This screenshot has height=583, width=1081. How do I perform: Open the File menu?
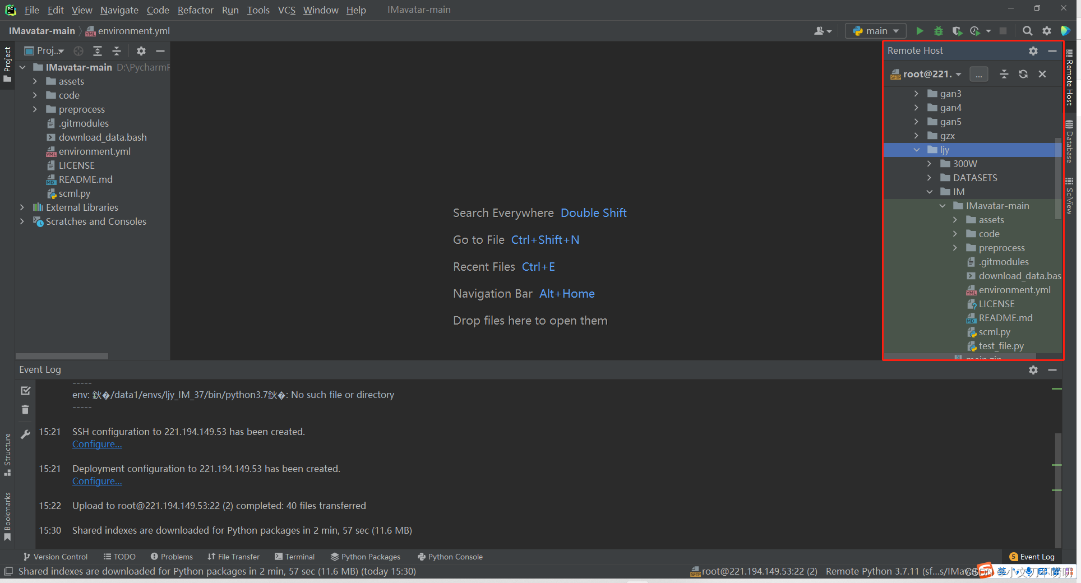[x=32, y=10]
